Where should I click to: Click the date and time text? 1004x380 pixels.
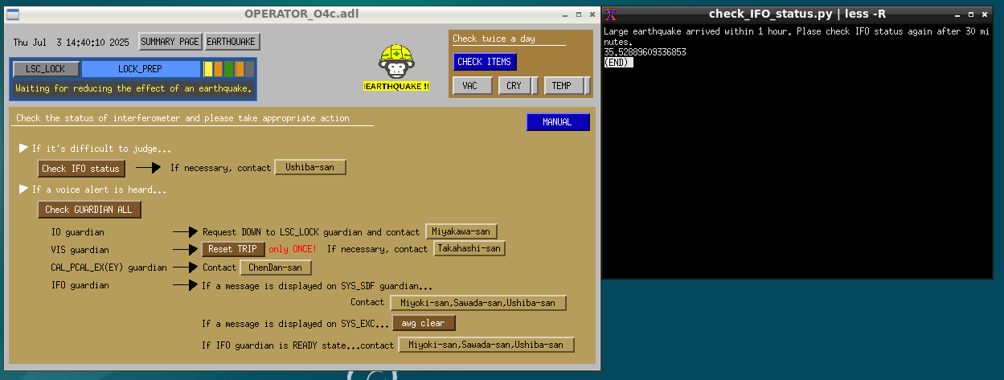[73, 43]
